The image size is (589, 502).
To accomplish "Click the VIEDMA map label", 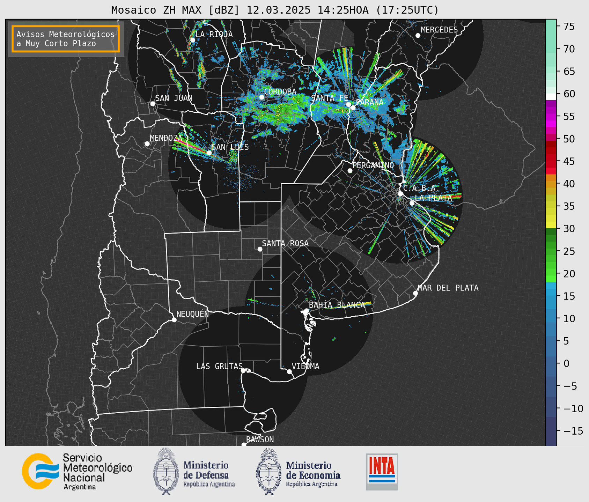I will pyautogui.click(x=305, y=366).
